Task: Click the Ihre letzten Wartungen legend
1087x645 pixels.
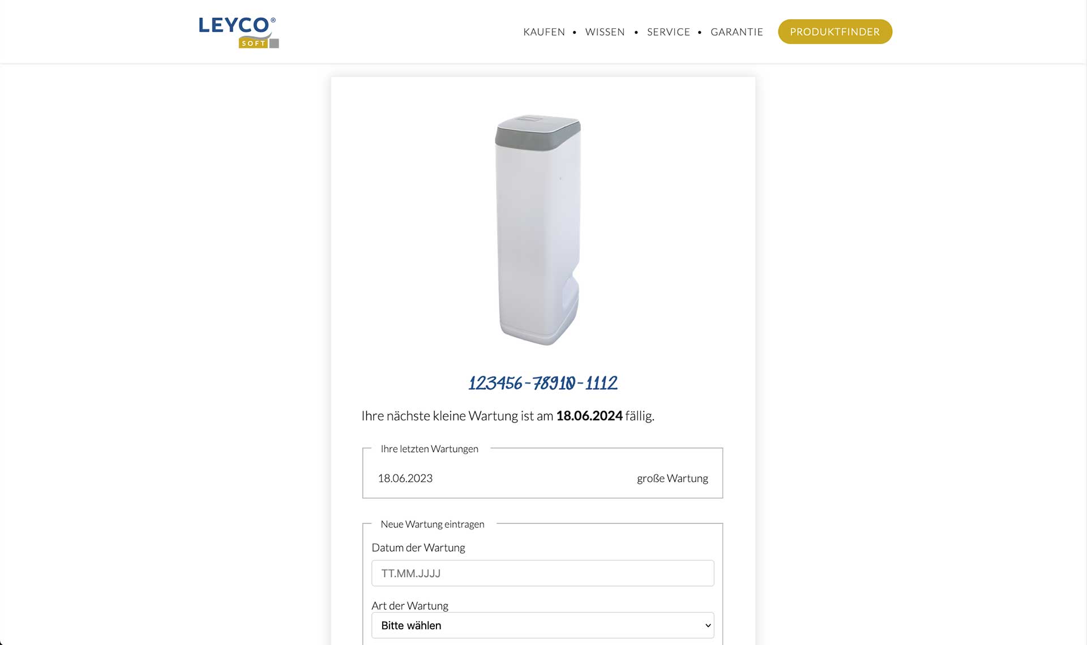Action: 430,449
